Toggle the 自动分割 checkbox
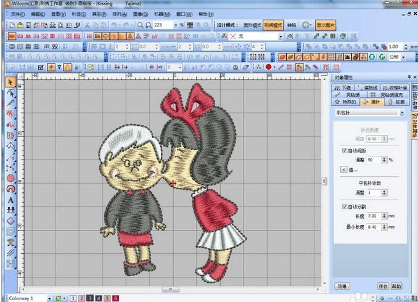 pos(344,206)
